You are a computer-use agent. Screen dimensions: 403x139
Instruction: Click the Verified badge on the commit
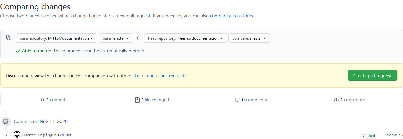pos(369,135)
